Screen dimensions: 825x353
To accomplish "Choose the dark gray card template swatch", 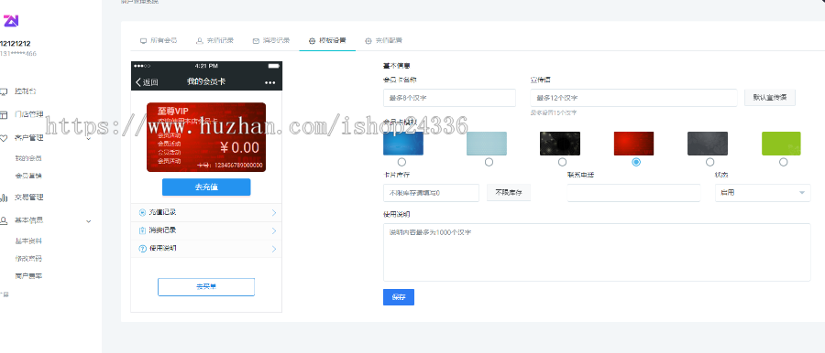I will [708, 144].
